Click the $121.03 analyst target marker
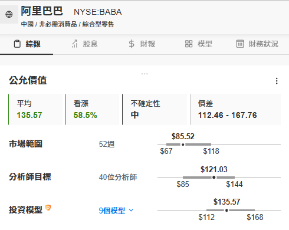This screenshot has width=289, height=230. point(214,178)
